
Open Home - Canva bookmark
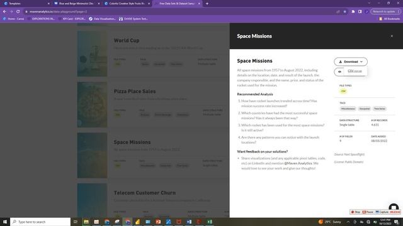(13, 19)
